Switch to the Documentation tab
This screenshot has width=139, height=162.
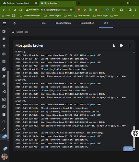[63, 23]
